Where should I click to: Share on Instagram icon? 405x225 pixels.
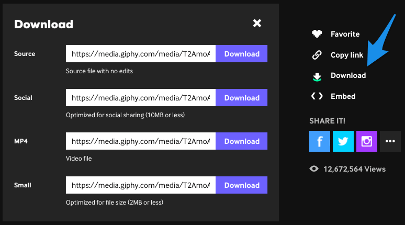click(366, 141)
